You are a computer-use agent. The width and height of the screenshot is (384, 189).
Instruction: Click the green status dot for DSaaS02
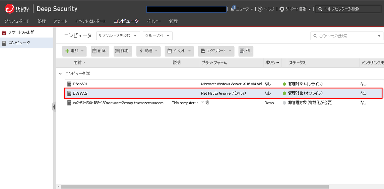284,94
